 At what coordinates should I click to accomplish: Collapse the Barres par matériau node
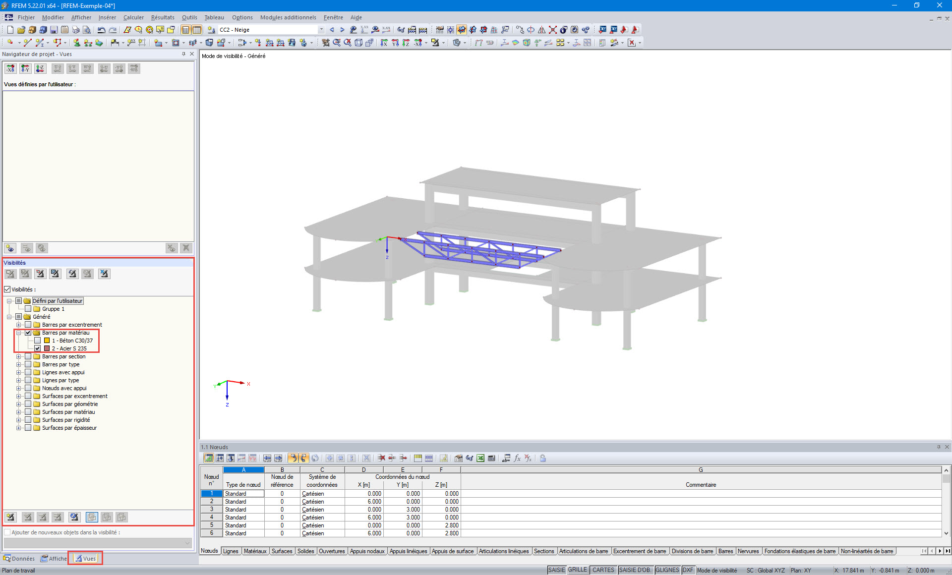pos(18,333)
